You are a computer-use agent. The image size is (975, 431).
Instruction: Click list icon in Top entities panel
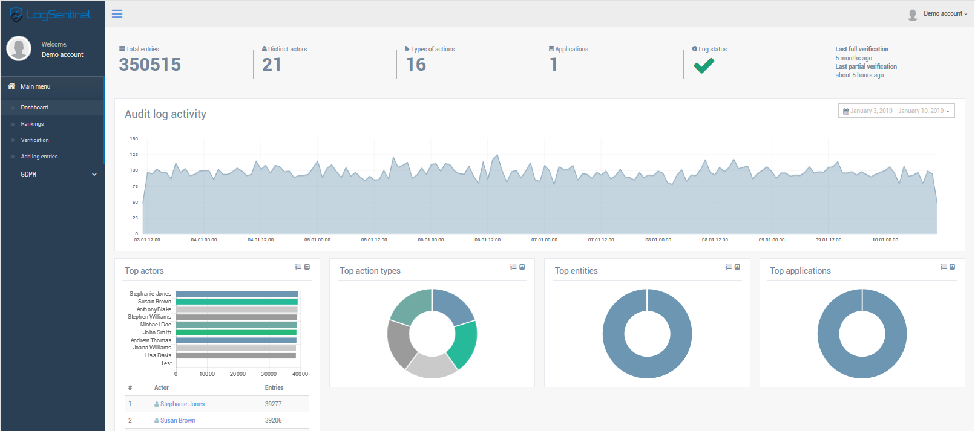(x=729, y=267)
